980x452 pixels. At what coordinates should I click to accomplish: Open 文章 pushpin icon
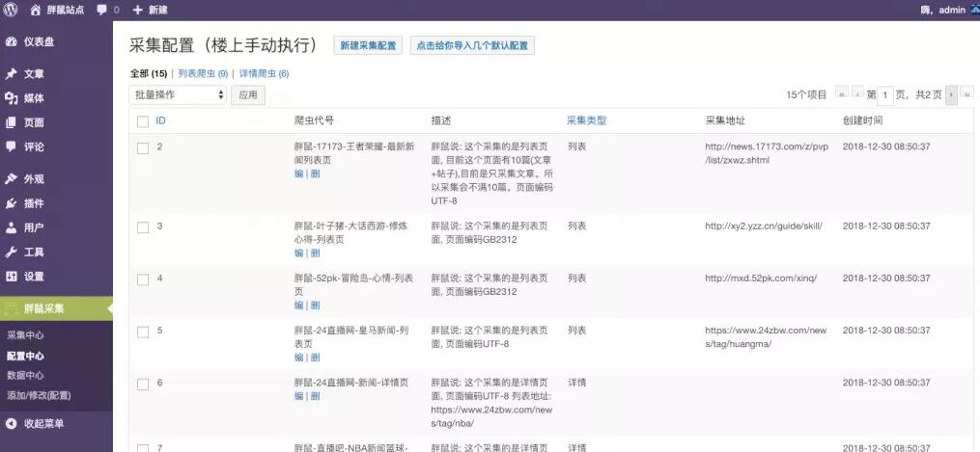pyautogui.click(x=11, y=74)
